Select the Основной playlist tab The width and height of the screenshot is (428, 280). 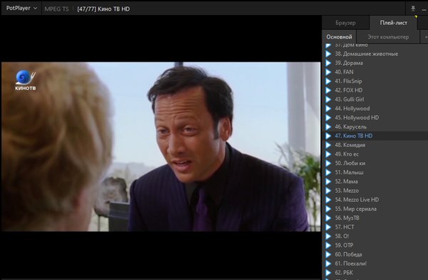click(x=339, y=37)
